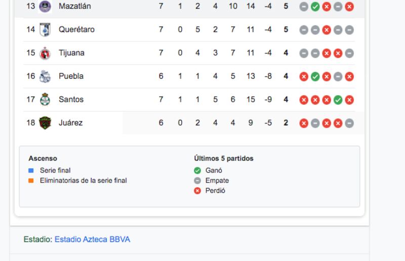Click the Tijuana team crest icon
Image resolution: width=405 pixels, height=261 pixels.
click(x=45, y=53)
